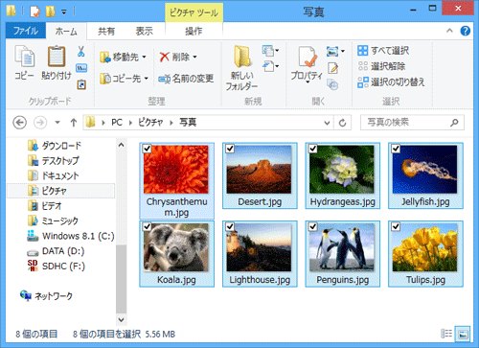Click the ピクチャ ツール contextual tab
Screen dimensions: 479x348
(x=194, y=12)
